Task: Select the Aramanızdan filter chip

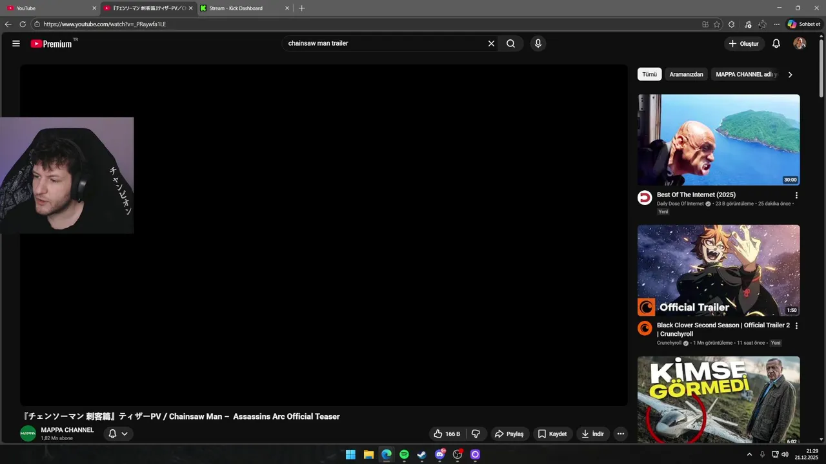Action: 686,74
